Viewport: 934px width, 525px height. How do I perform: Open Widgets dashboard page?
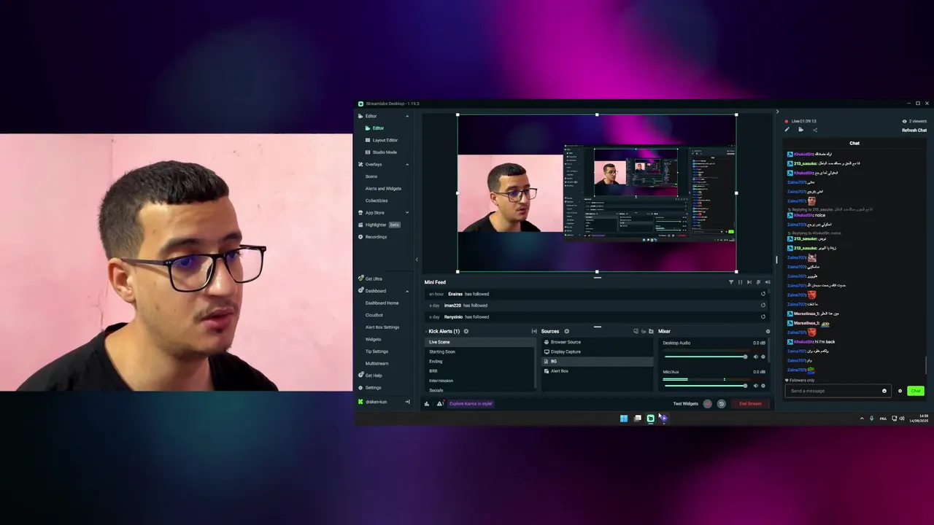point(374,339)
